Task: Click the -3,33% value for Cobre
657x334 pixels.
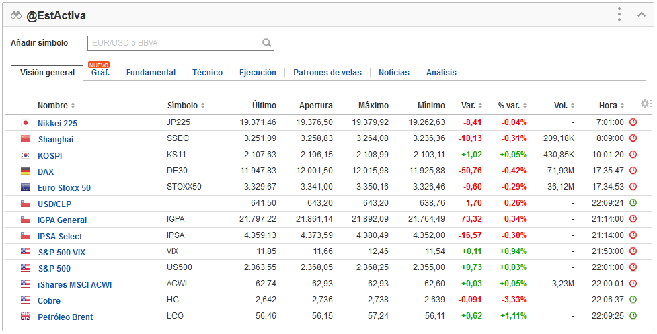Action: click(x=514, y=300)
